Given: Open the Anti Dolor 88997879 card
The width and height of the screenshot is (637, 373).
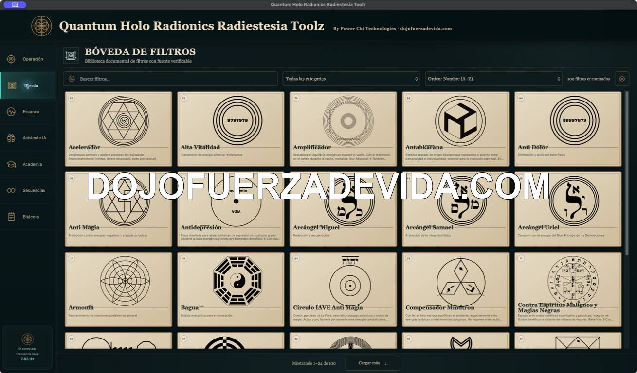Looking at the screenshot, I should coord(568,129).
